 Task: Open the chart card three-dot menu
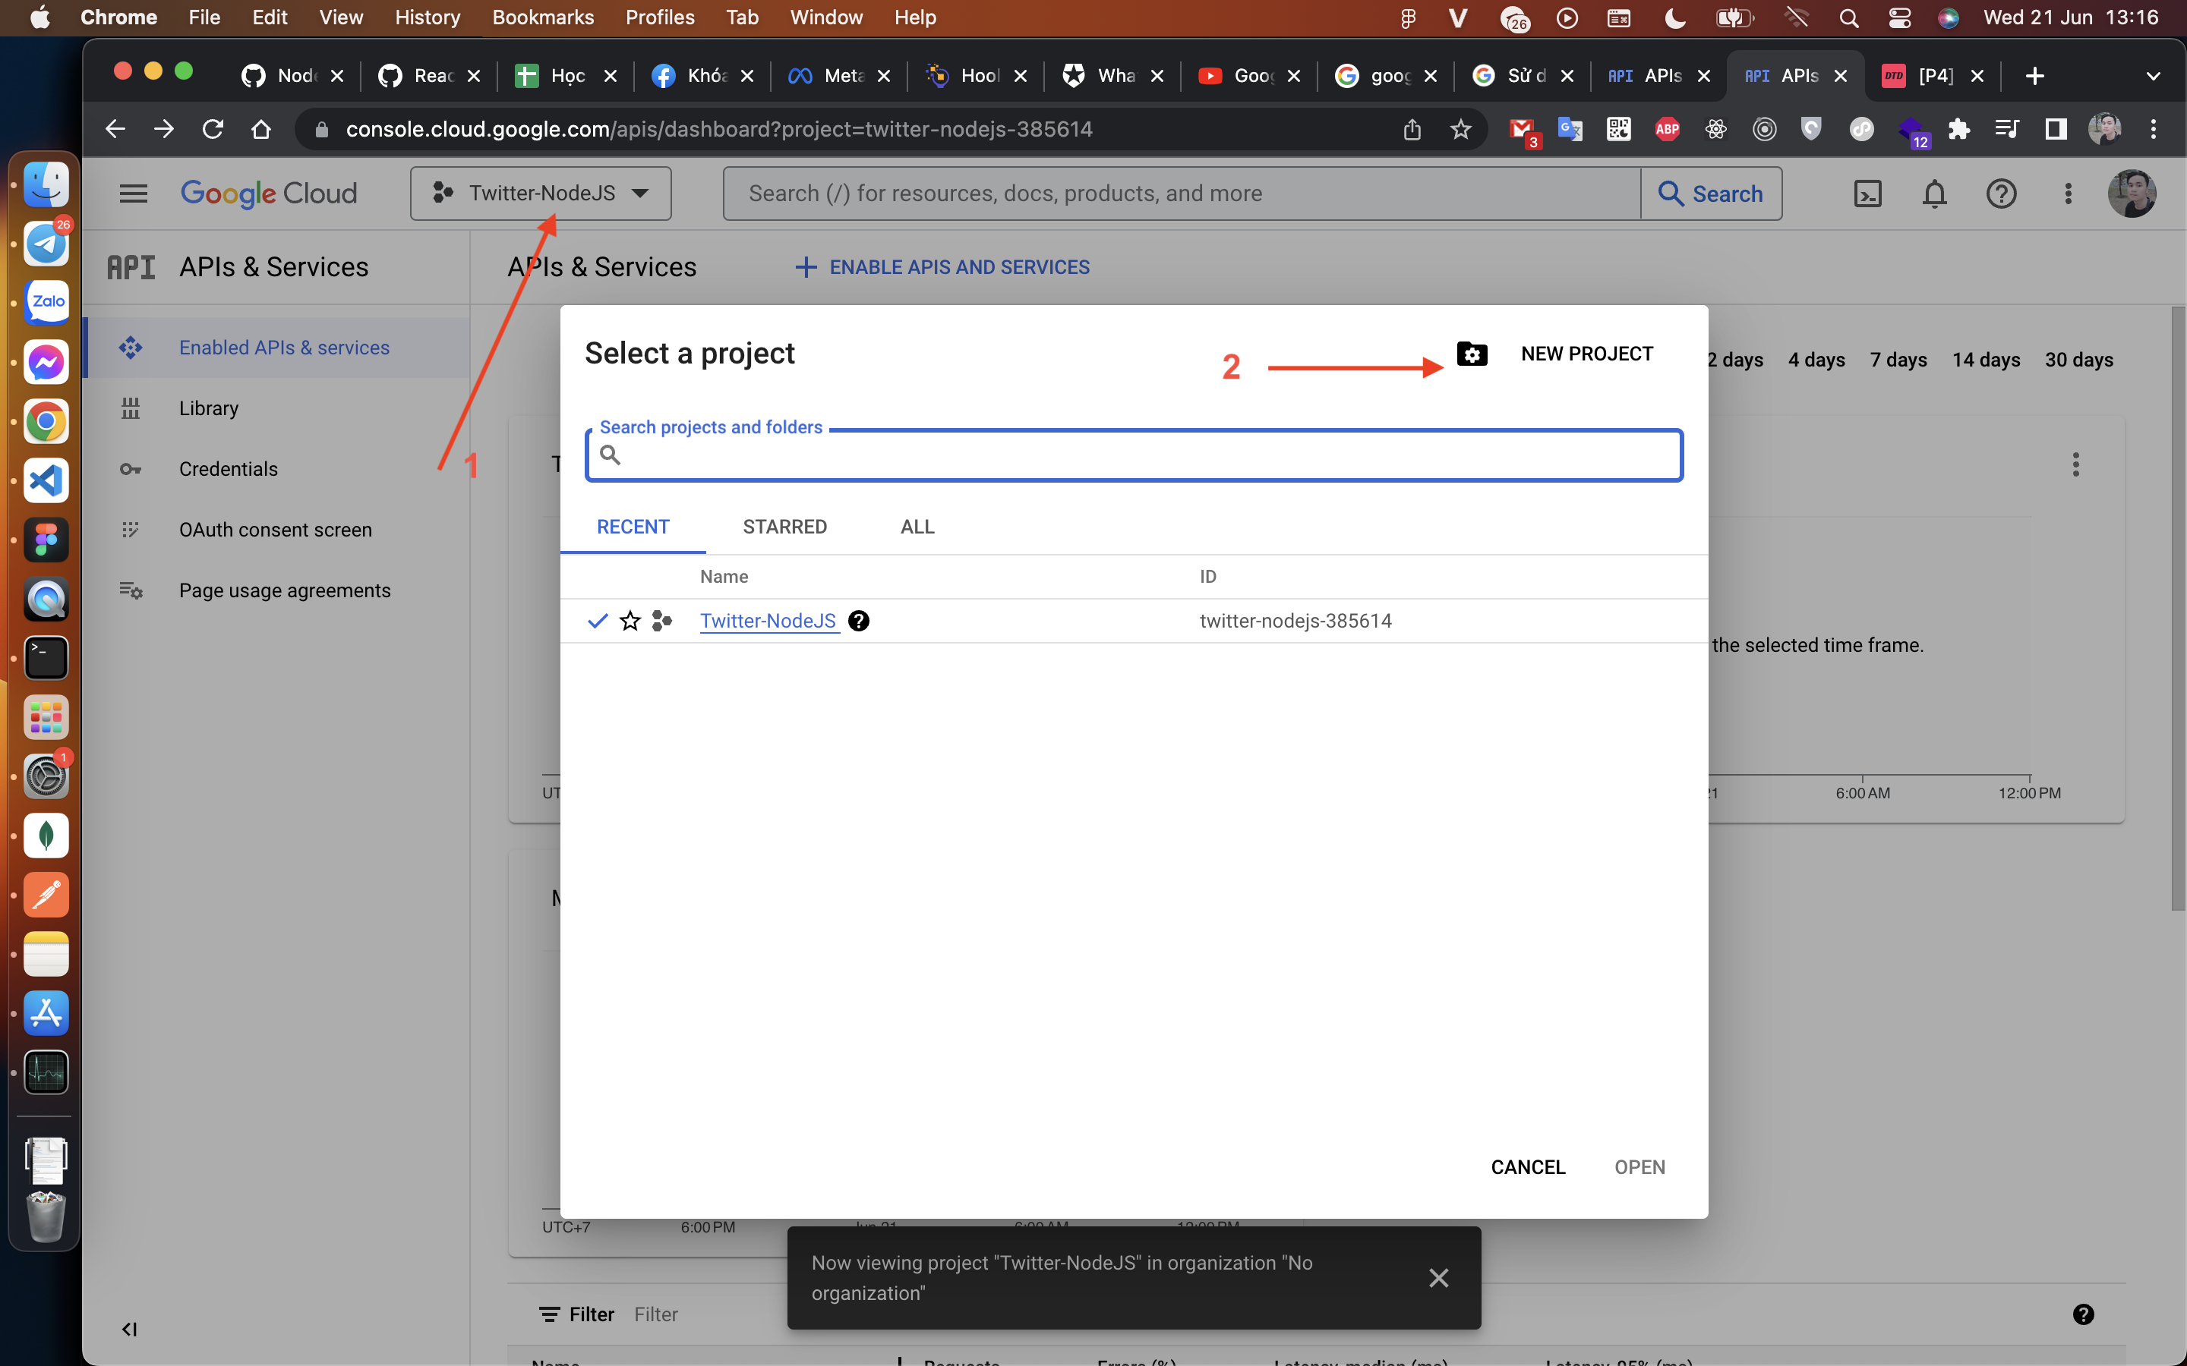point(2076,464)
